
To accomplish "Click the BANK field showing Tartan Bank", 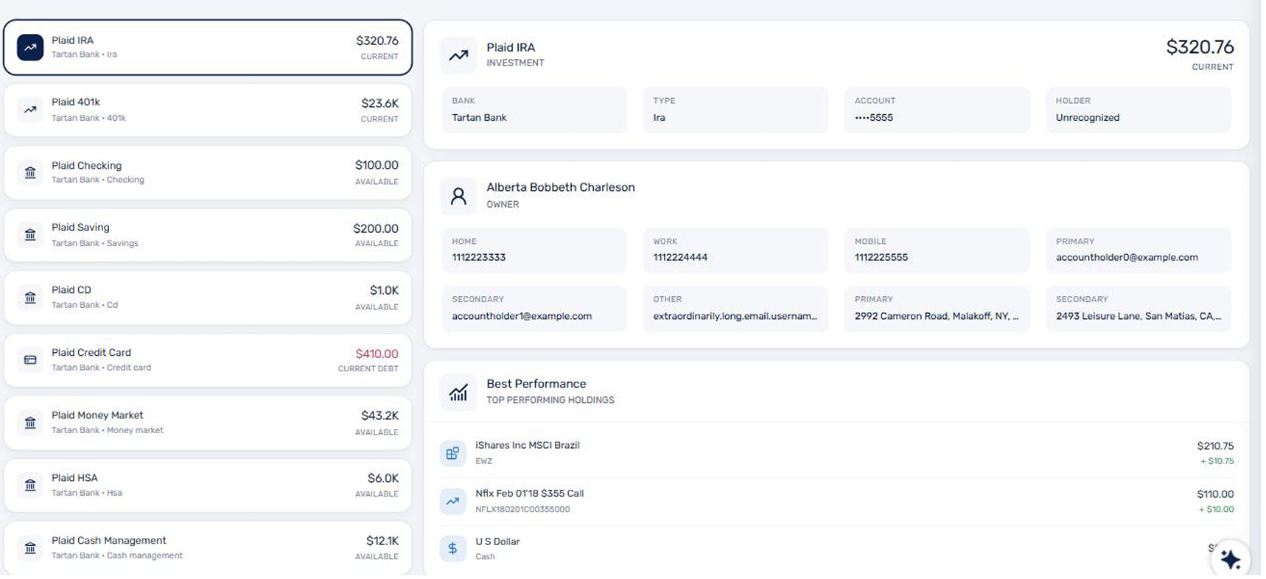I will (x=534, y=110).
